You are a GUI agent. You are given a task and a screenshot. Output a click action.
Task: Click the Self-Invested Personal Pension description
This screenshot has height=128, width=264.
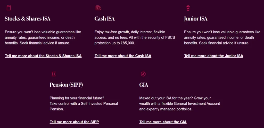coord(84,103)
